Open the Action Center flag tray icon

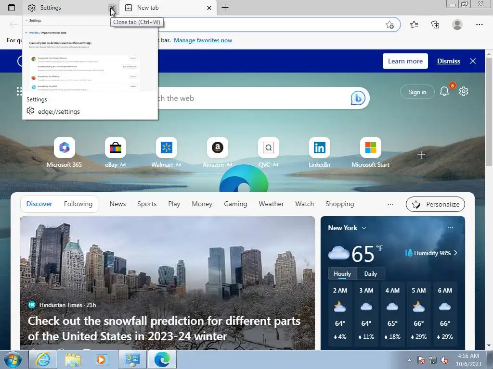coord(421,360)
